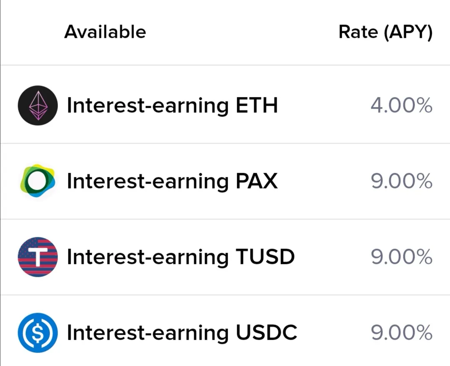Screen dimensions: 450x366
Task: Click the 9.00% rate for PAX
Action: tap(401, 181)
